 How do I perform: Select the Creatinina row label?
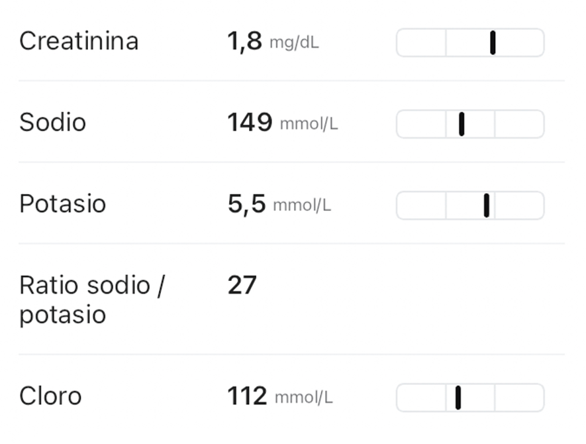(x=79, y=41)
